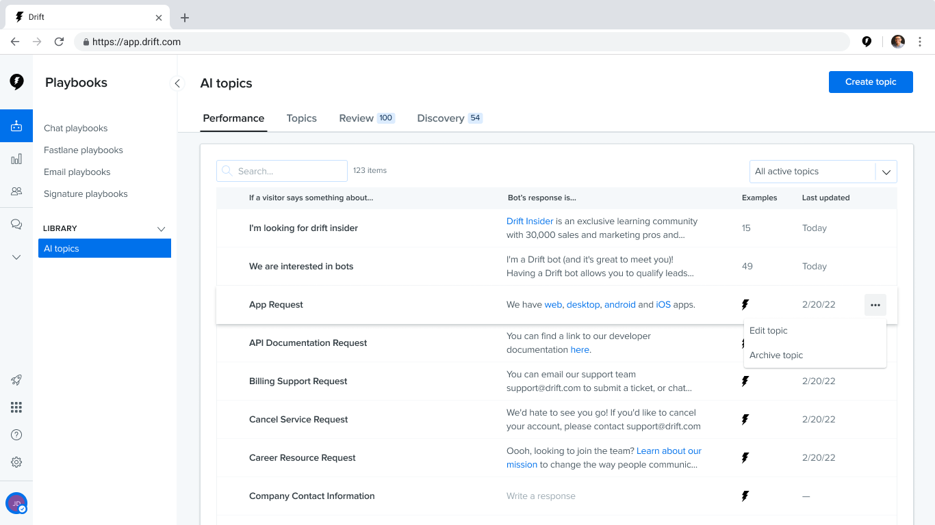This screenshot has width=935, height=525.
Task: Open the Playbooks bot icon in sidebar
Action: [16, 126]
